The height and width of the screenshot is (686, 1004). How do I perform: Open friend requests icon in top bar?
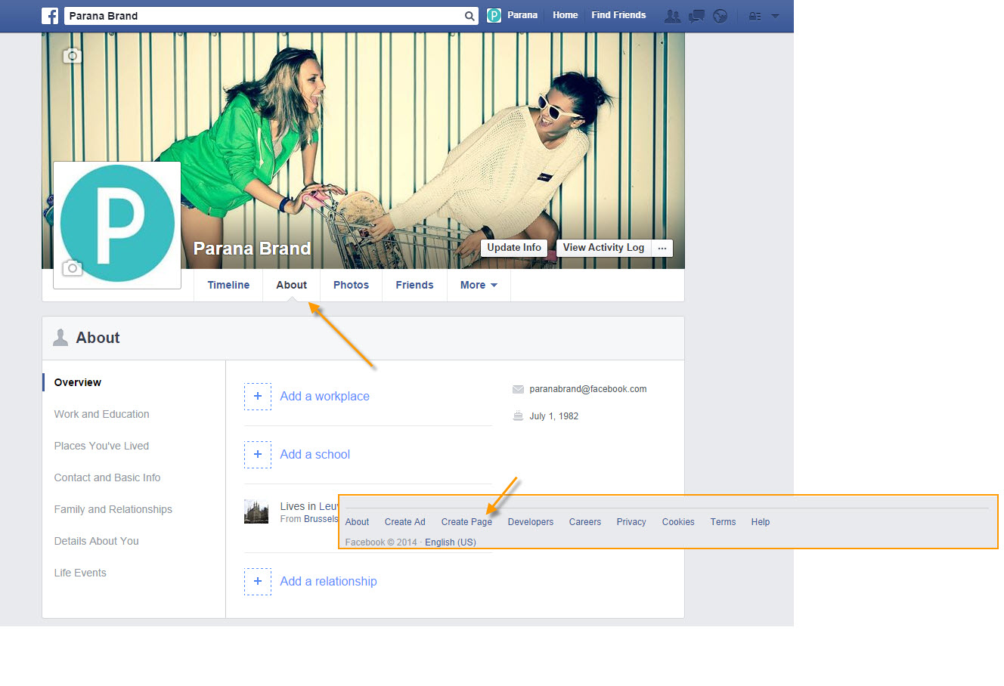coord(672,16)
